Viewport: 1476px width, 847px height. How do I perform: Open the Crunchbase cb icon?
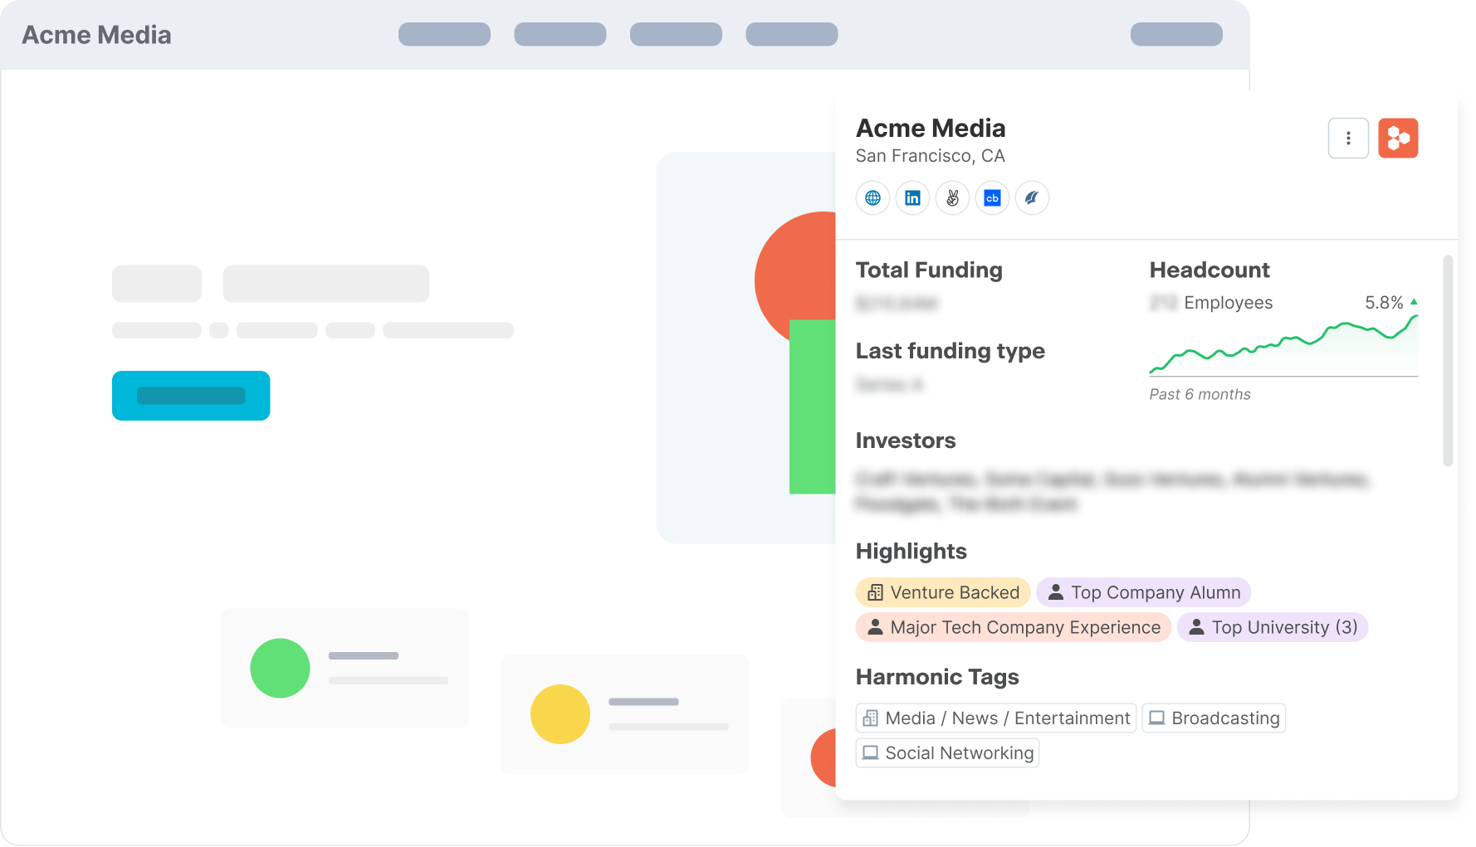tap(992, 198)
